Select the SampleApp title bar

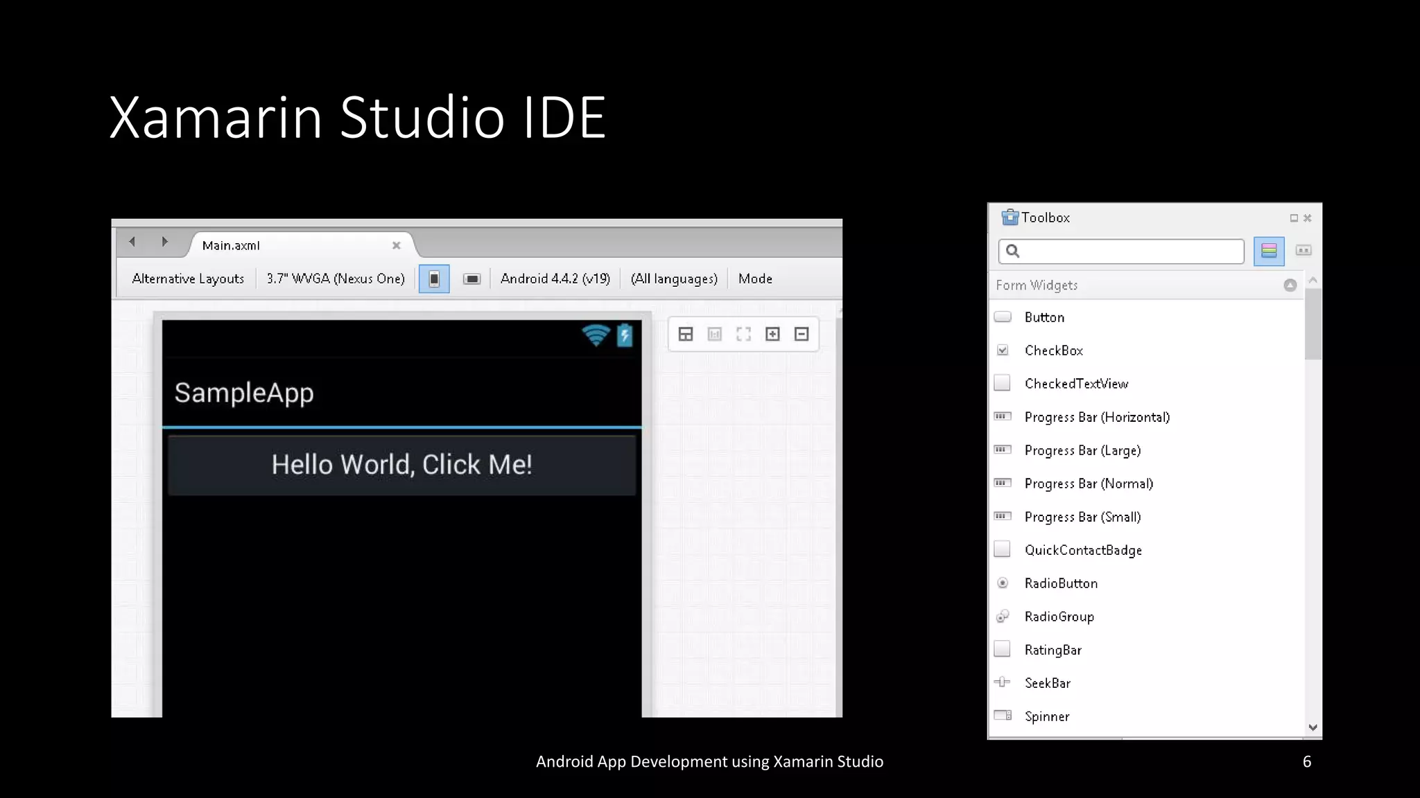coord(402,393)
